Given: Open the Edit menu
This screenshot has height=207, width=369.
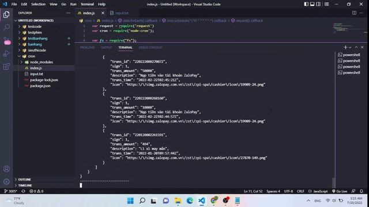Looking at the screenshot, I should click(x=24, y=4).
